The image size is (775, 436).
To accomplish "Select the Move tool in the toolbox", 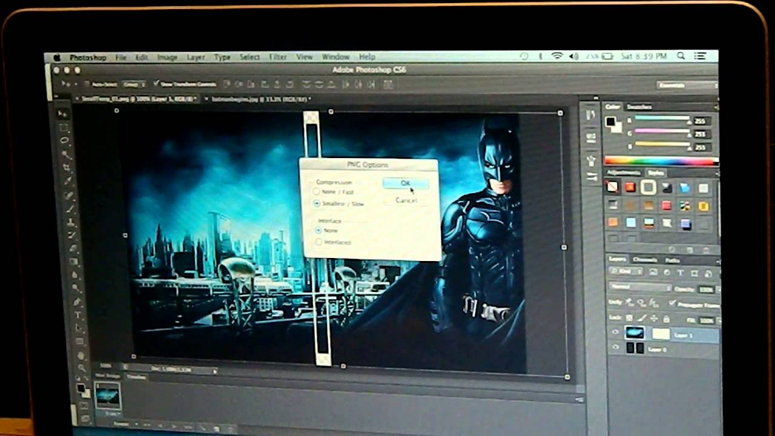I will [x=61, y=114].
